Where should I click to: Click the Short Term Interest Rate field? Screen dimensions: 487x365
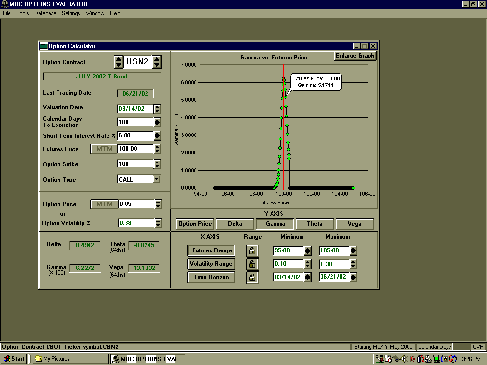click(135, 135)
